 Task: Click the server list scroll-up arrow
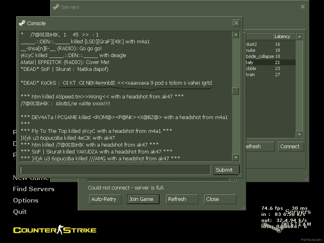coord(299,37)
